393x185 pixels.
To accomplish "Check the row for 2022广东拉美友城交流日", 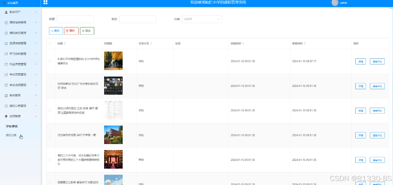I will pos(50,86).
